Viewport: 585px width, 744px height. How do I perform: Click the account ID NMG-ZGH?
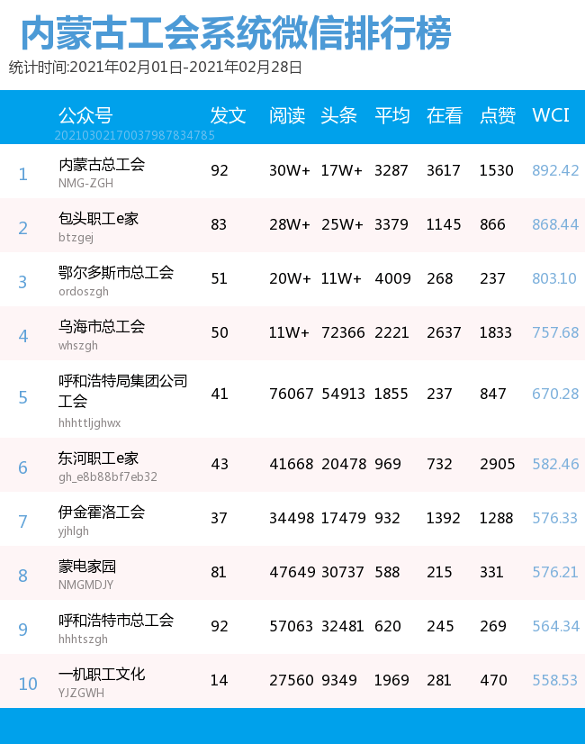[85, 183]
